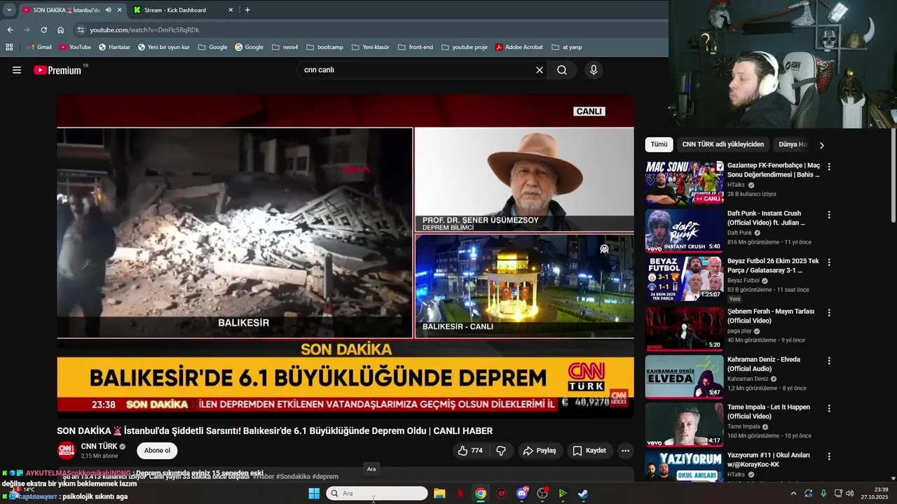Viewport: 897px width, 504px height.
Task: Show hidden system tray icons
Action: [x=793, y=493]
